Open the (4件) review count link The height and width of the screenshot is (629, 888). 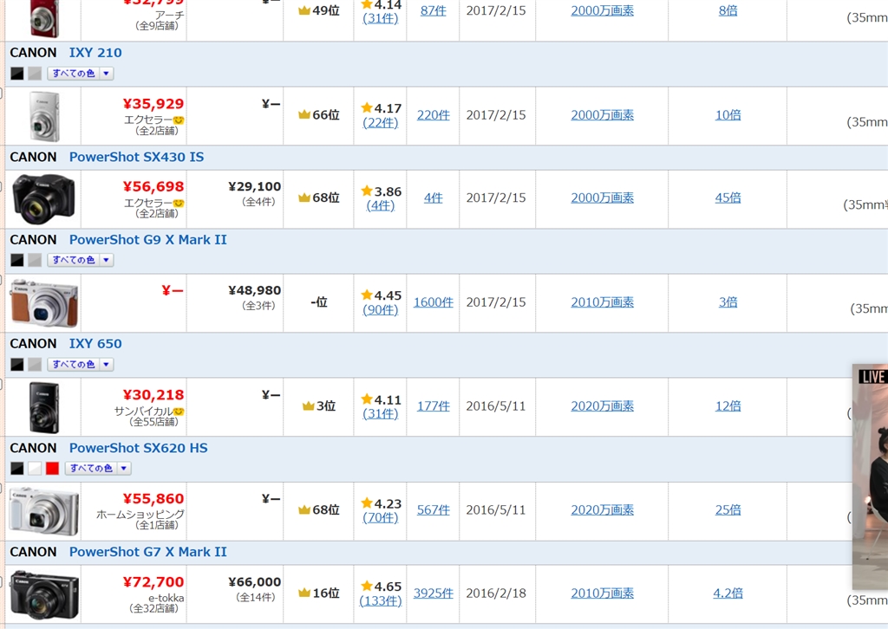[x=381, y=205]
